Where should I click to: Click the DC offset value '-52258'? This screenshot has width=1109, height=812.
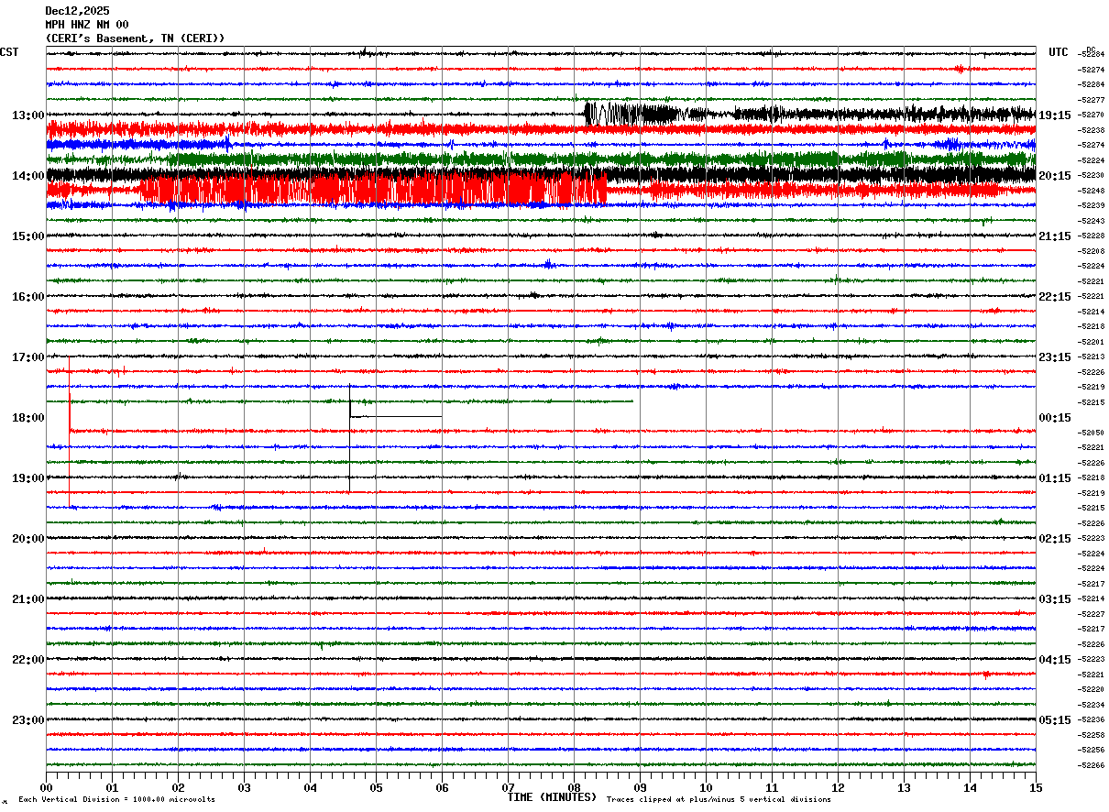[1092, 735]
